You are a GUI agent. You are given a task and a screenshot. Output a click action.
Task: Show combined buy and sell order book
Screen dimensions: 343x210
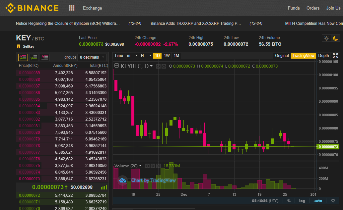coord(23,57)
